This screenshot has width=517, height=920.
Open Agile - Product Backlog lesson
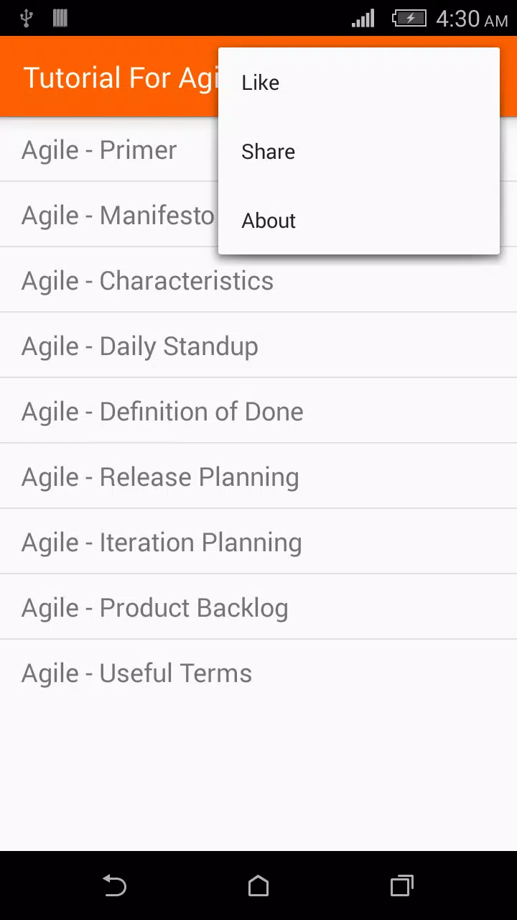(258, 607)
